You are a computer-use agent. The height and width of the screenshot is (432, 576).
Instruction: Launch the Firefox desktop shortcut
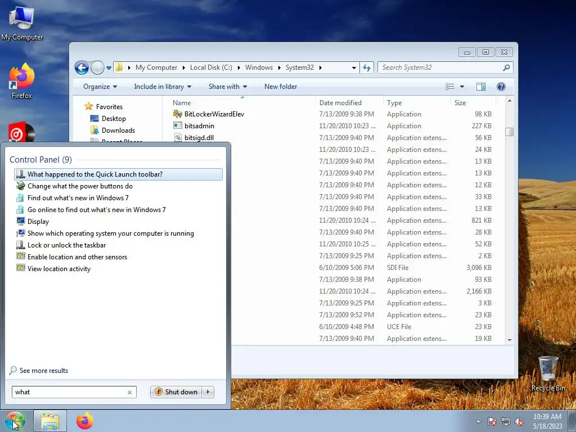point(22,81)
